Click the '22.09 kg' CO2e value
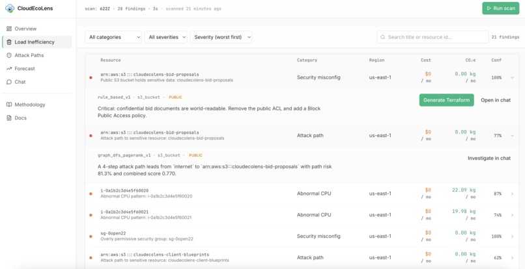The image size is (525, 269). [464, 190]
